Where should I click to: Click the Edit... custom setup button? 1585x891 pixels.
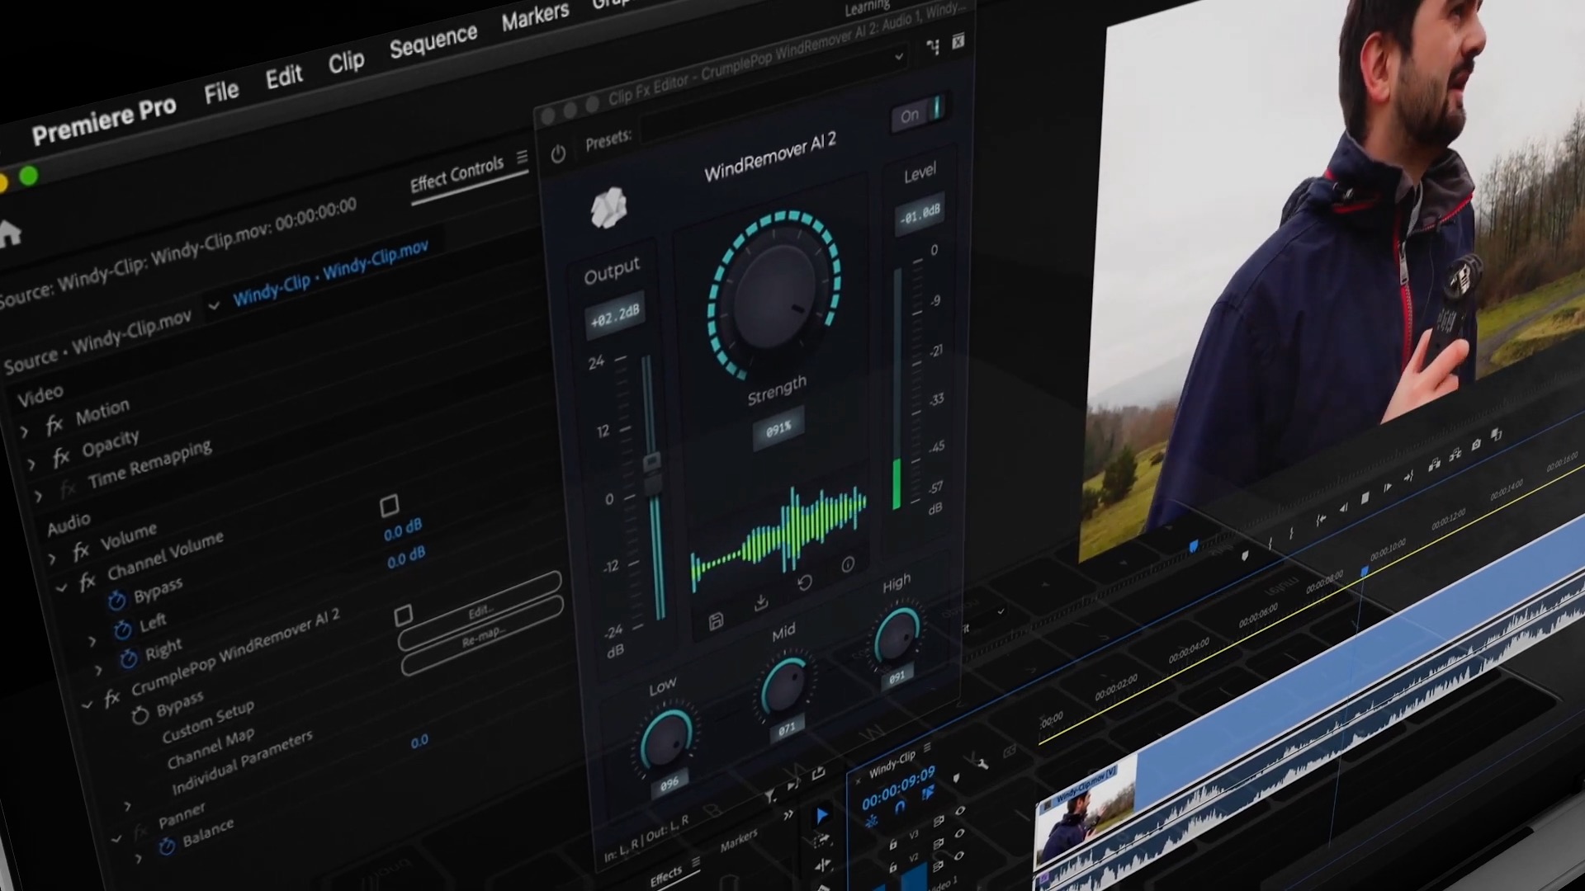[480, 611]
